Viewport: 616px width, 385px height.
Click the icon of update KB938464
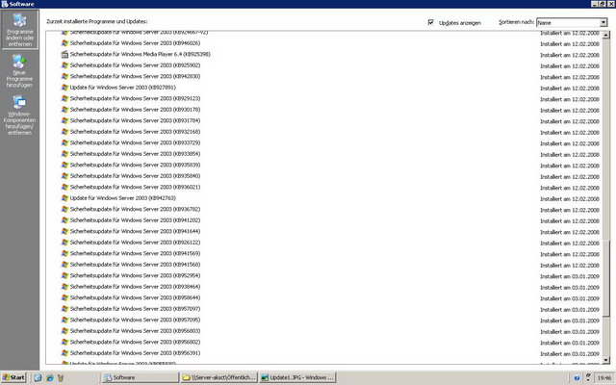[64, 287]
